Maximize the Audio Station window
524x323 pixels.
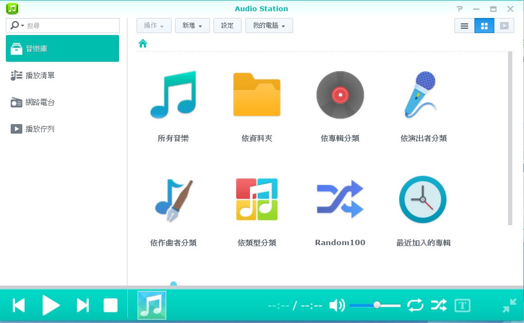point(493,9)
